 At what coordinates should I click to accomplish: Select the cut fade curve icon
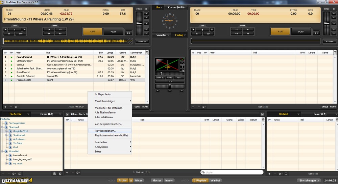182,67
